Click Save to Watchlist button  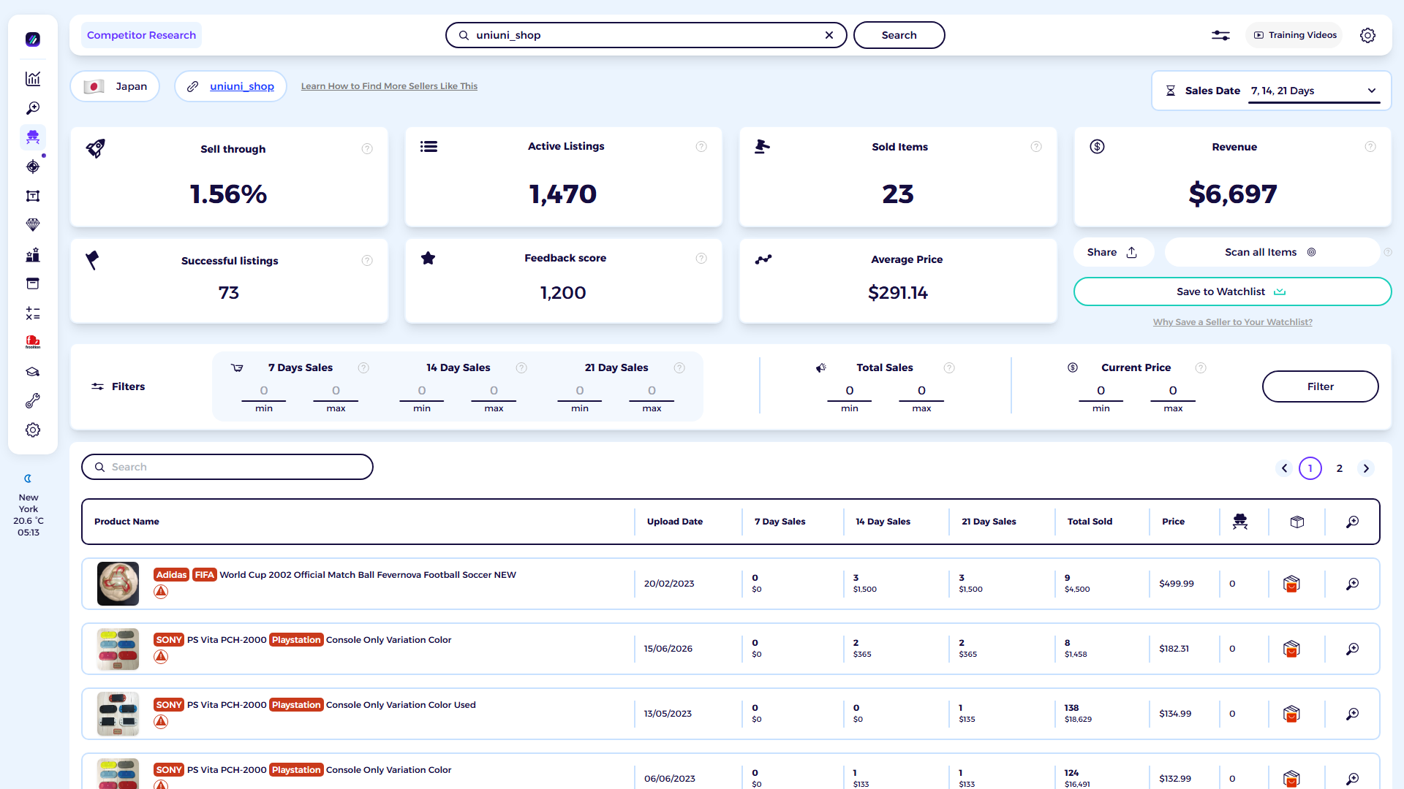[x=1232, y=291]
